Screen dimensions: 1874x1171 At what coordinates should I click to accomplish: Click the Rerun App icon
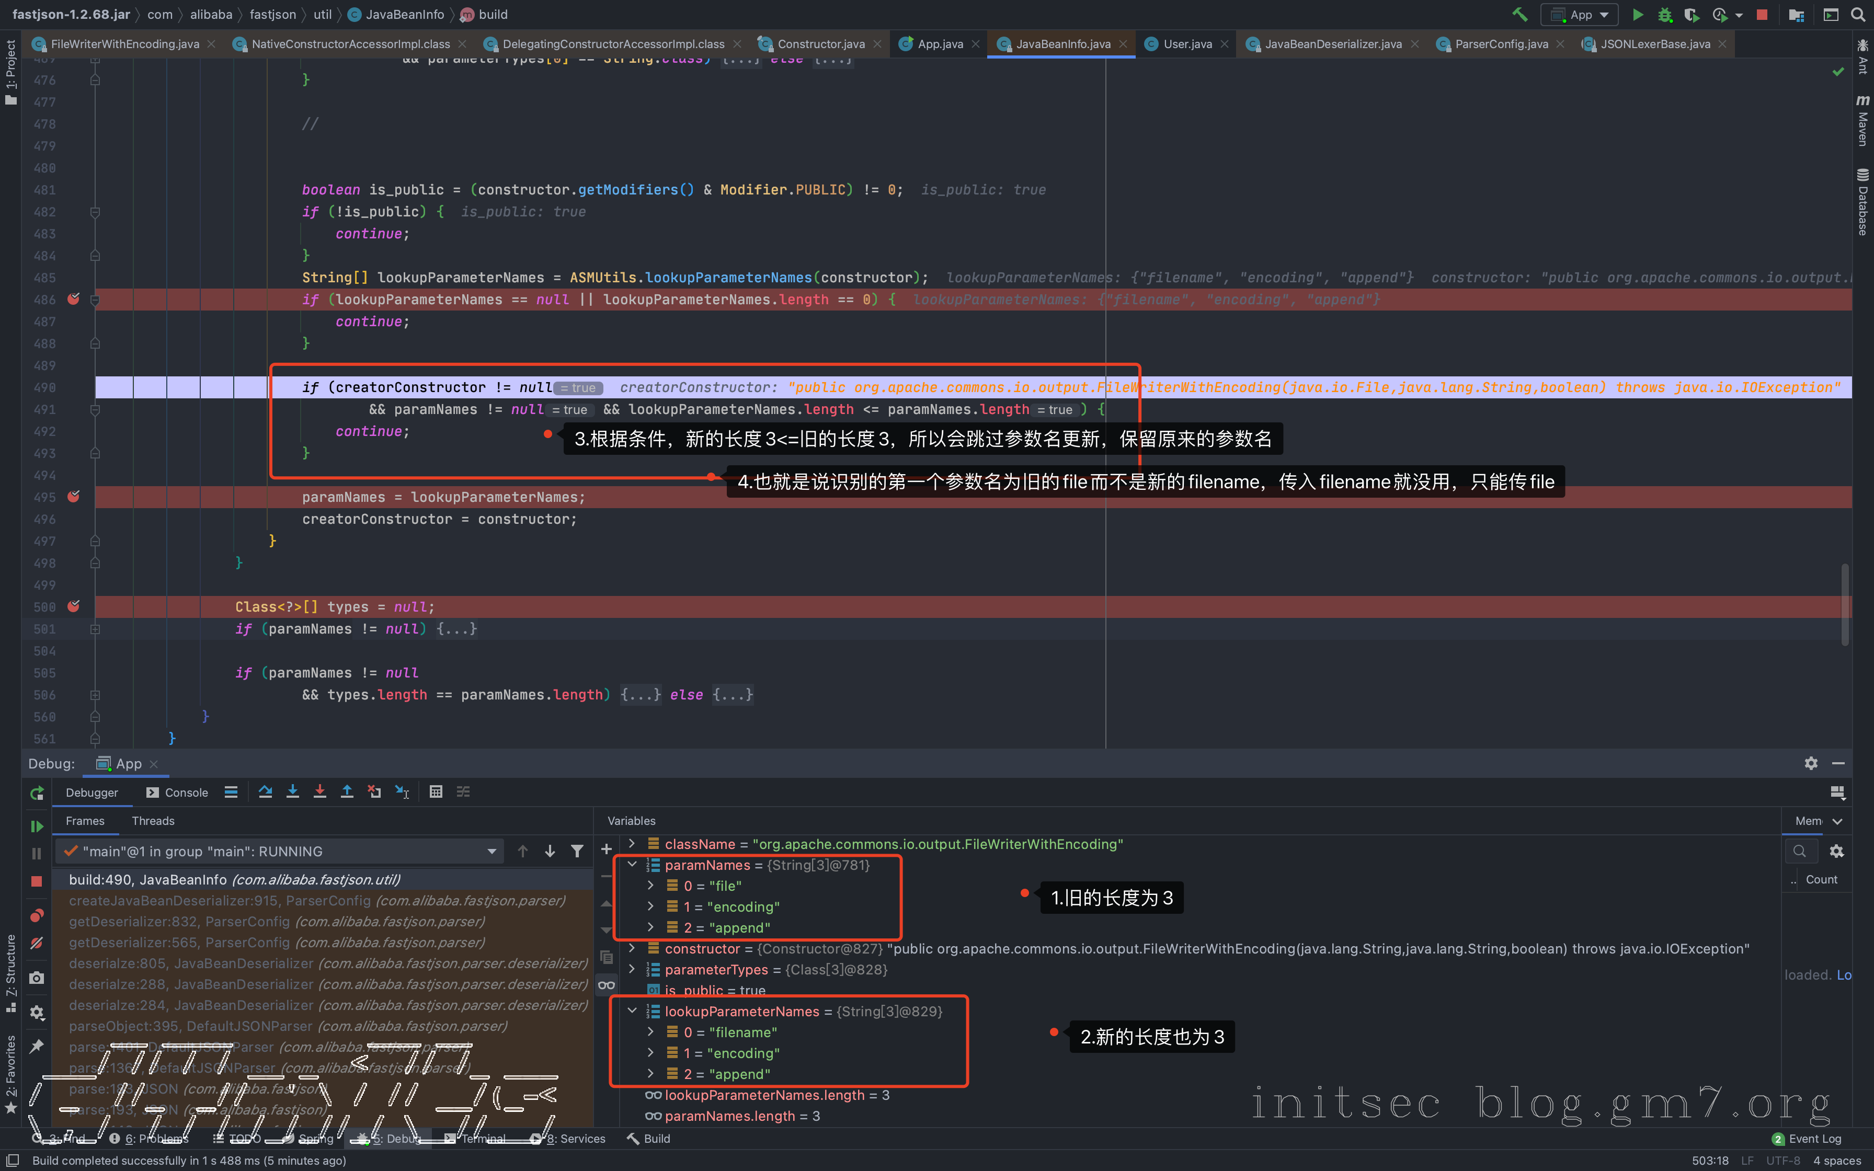(37, 793)
